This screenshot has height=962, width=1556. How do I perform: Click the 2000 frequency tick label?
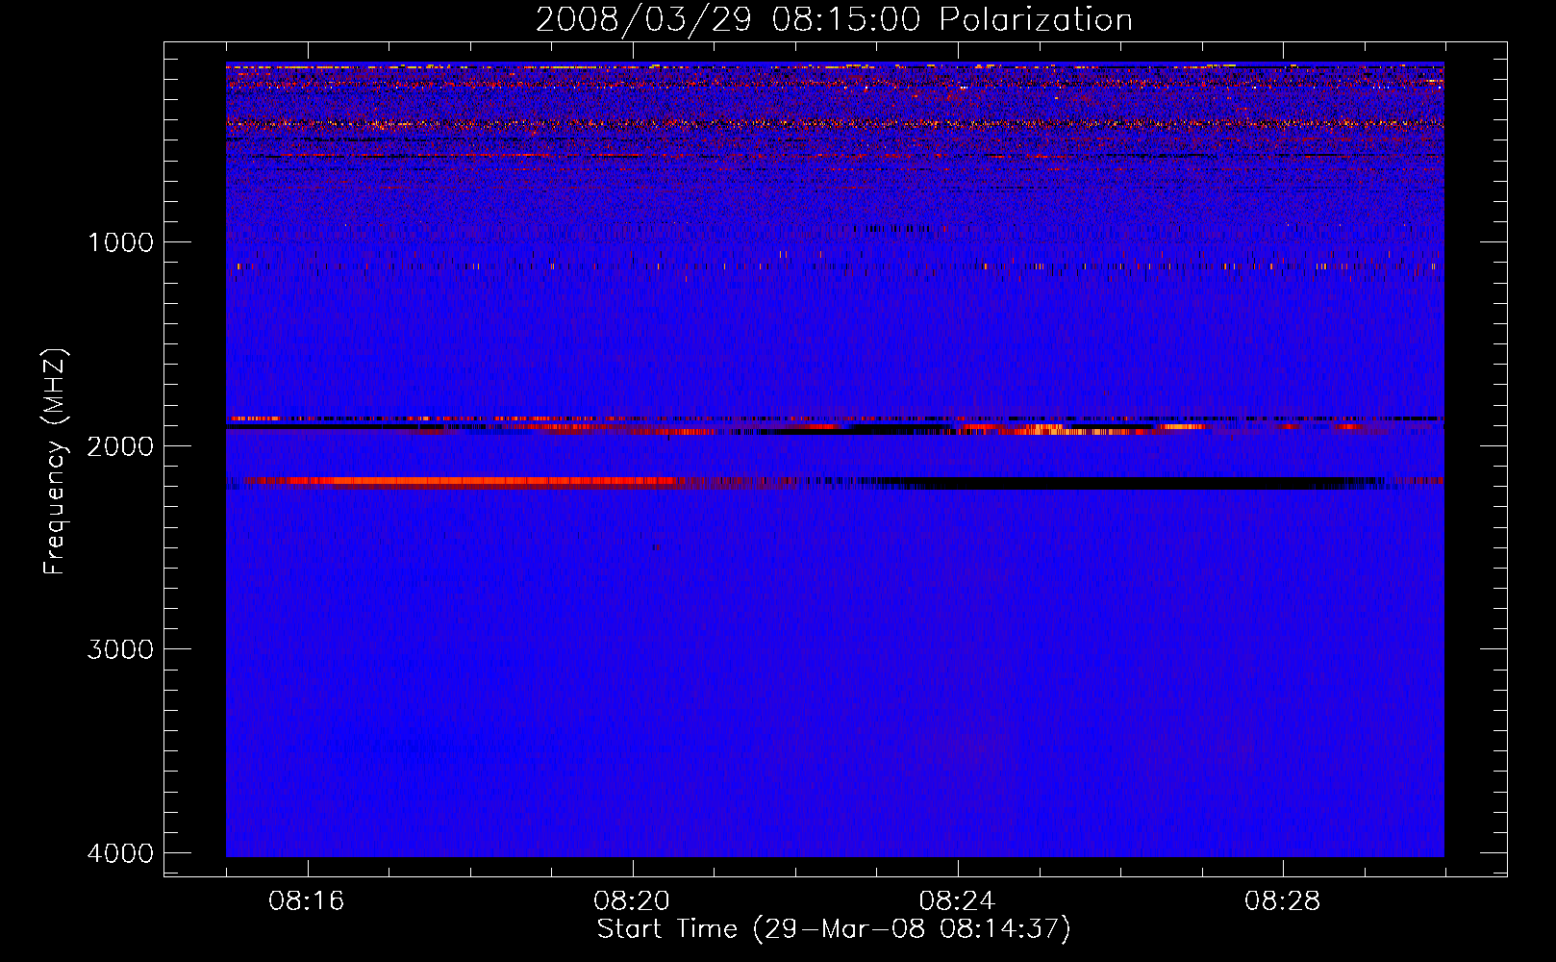120,445
